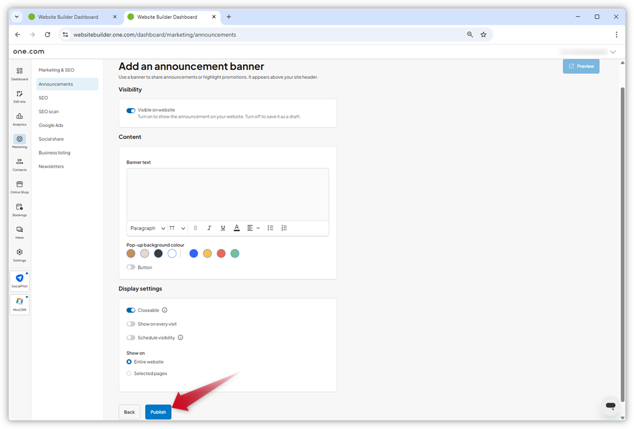The height and width of the screenshot is (429, 634).
Task: Enable Show on every visit
Action: point(130,324)
